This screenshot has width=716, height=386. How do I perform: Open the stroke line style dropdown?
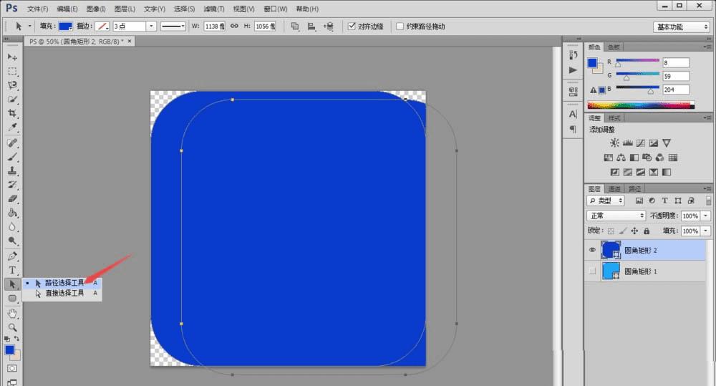click(173, 26)
